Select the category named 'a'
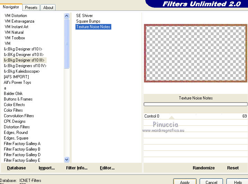 (x=5, y=88)
